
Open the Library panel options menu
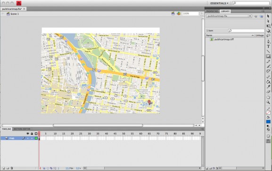(x=263, y=11)
